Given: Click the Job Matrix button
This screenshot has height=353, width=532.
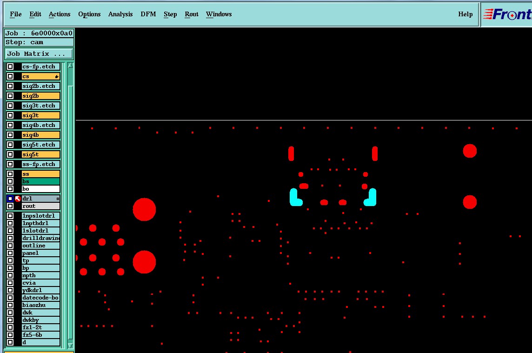Looking at the screenshot, I should pos(39,53).
